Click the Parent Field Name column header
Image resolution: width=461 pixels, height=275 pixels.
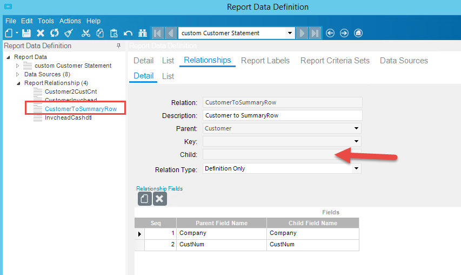coord(222,223)
